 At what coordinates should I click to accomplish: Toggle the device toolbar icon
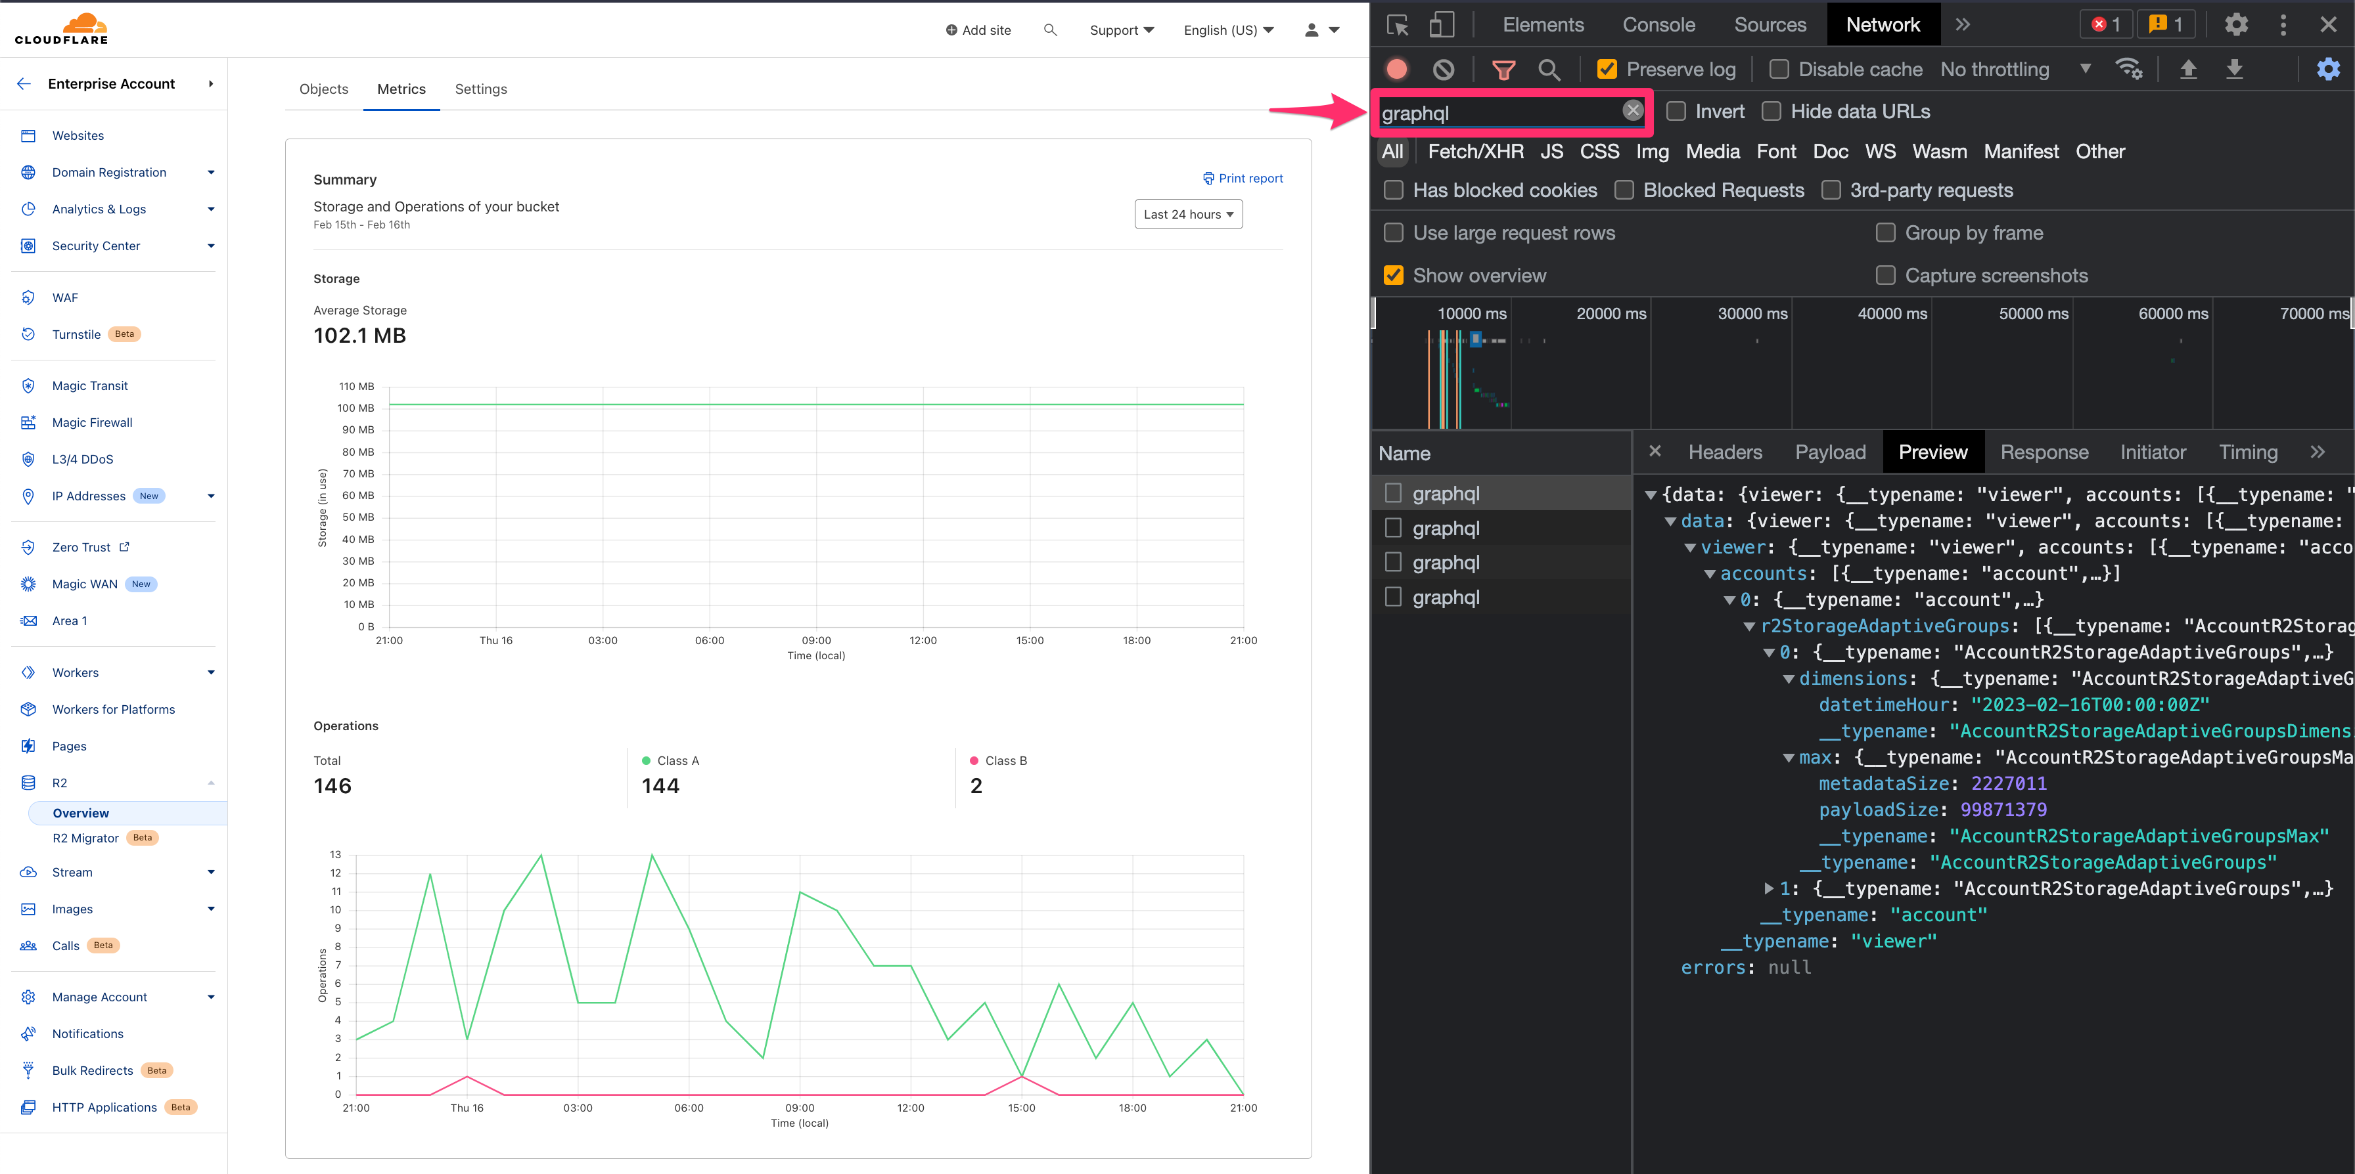pos(1441,25)
